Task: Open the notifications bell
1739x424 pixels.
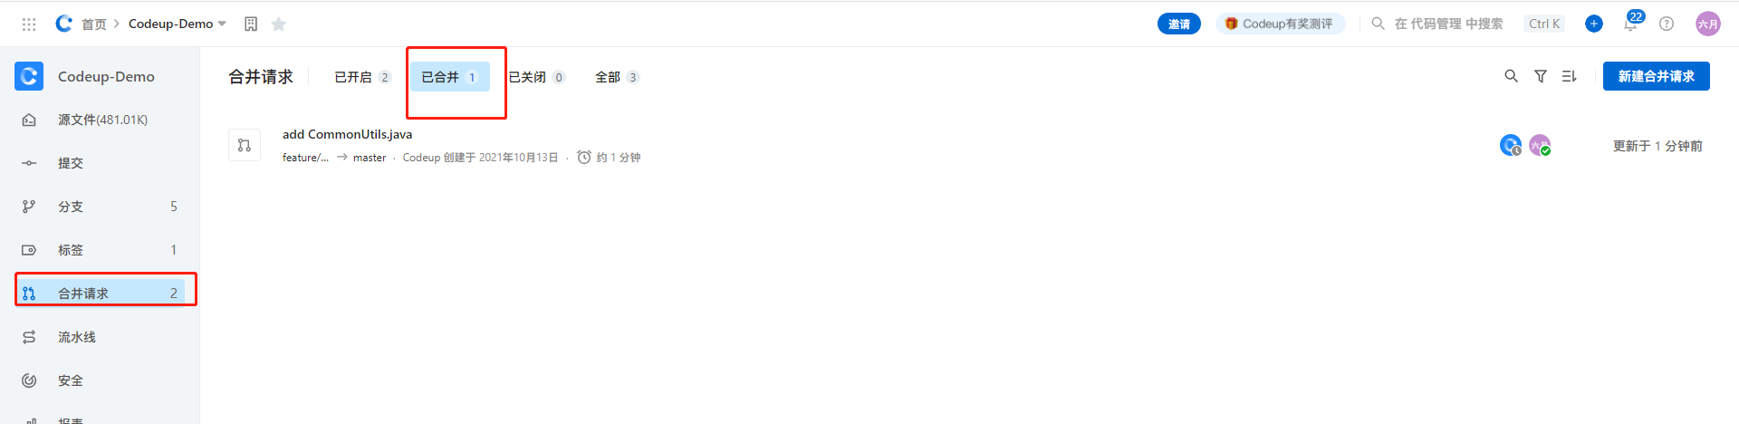Action: (x=1630, y=24)
